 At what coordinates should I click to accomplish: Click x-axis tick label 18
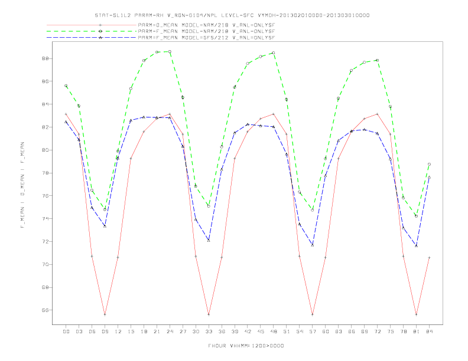144,332
